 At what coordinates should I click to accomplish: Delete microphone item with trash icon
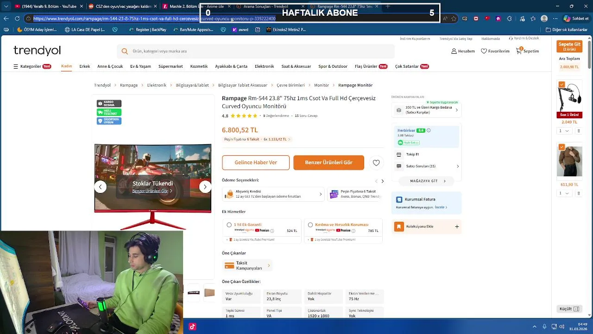click(x=579, y=131)
